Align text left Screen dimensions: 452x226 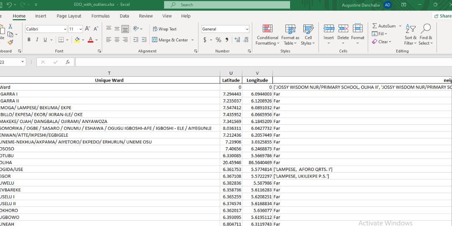pos(109,40)
